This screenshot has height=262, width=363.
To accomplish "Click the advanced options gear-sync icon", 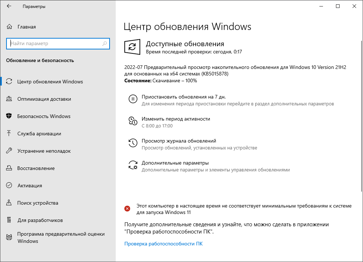I will tap(133, 165).
